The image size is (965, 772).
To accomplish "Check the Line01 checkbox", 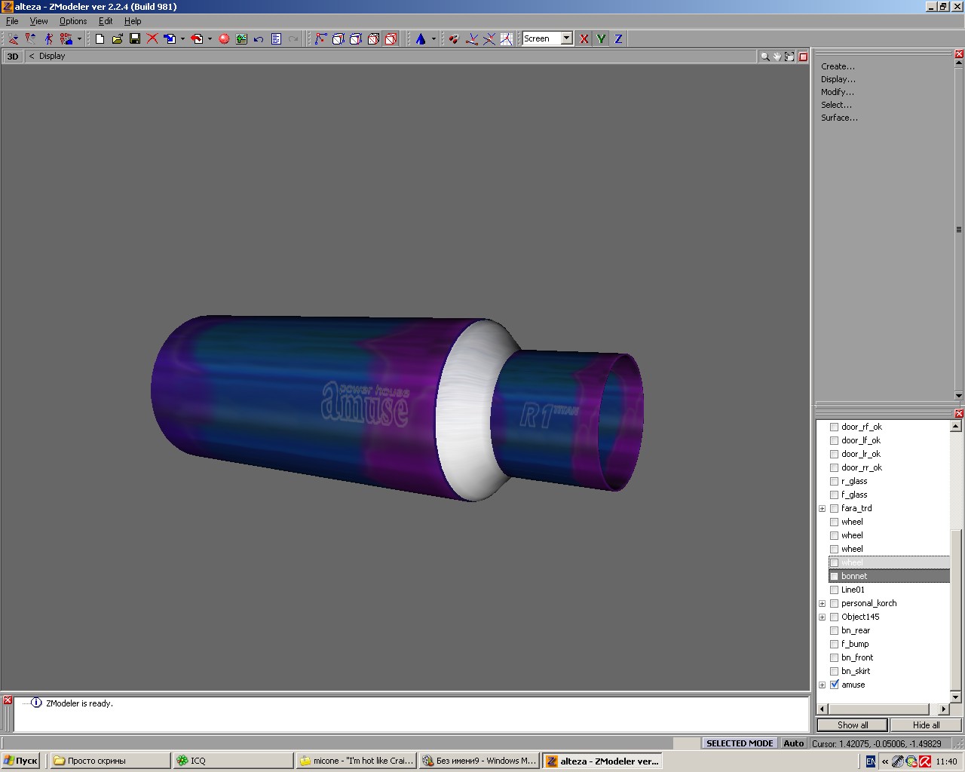I will (x=835, y=590).
